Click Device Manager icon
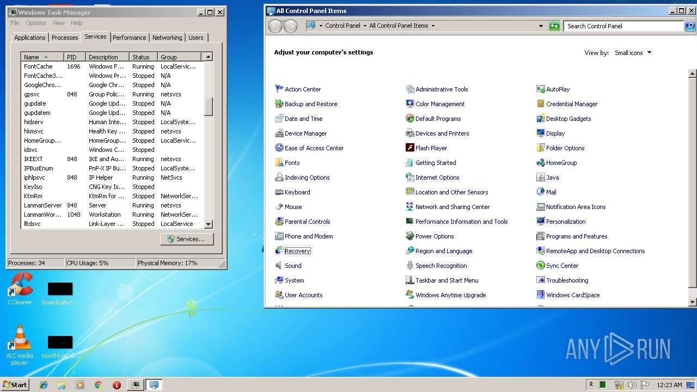Viewport: 697px width, 392px height. (x=279, y=133)
